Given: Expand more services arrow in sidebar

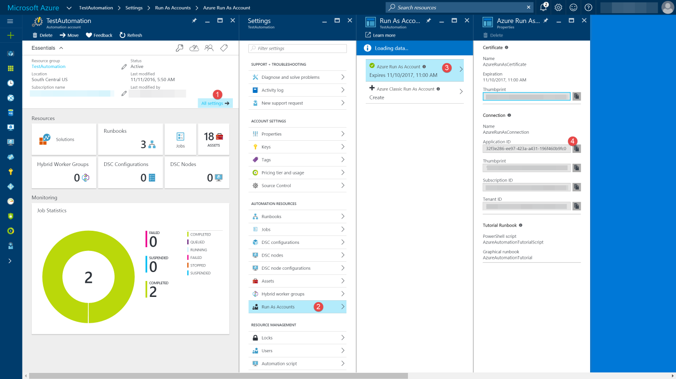Looking at the screenshot, I should point(10,261).
